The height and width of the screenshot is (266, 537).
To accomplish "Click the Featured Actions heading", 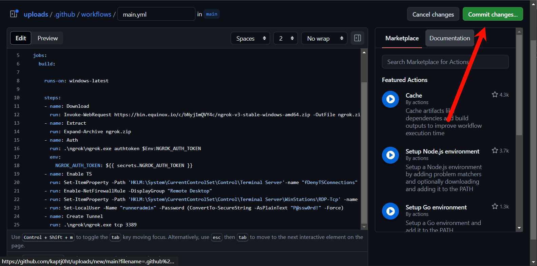I will point(405,80).
